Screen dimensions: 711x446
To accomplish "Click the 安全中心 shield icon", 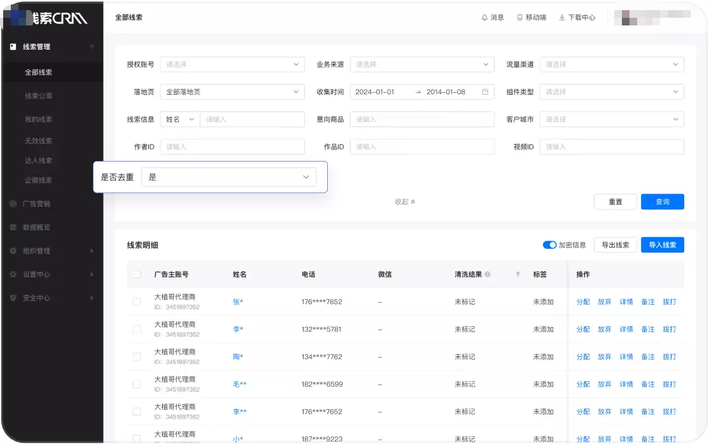I will pyautogui.click(x=13, y=298).
